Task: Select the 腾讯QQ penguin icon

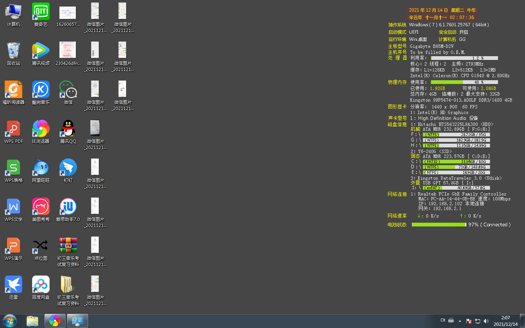Action: point(68,132)
